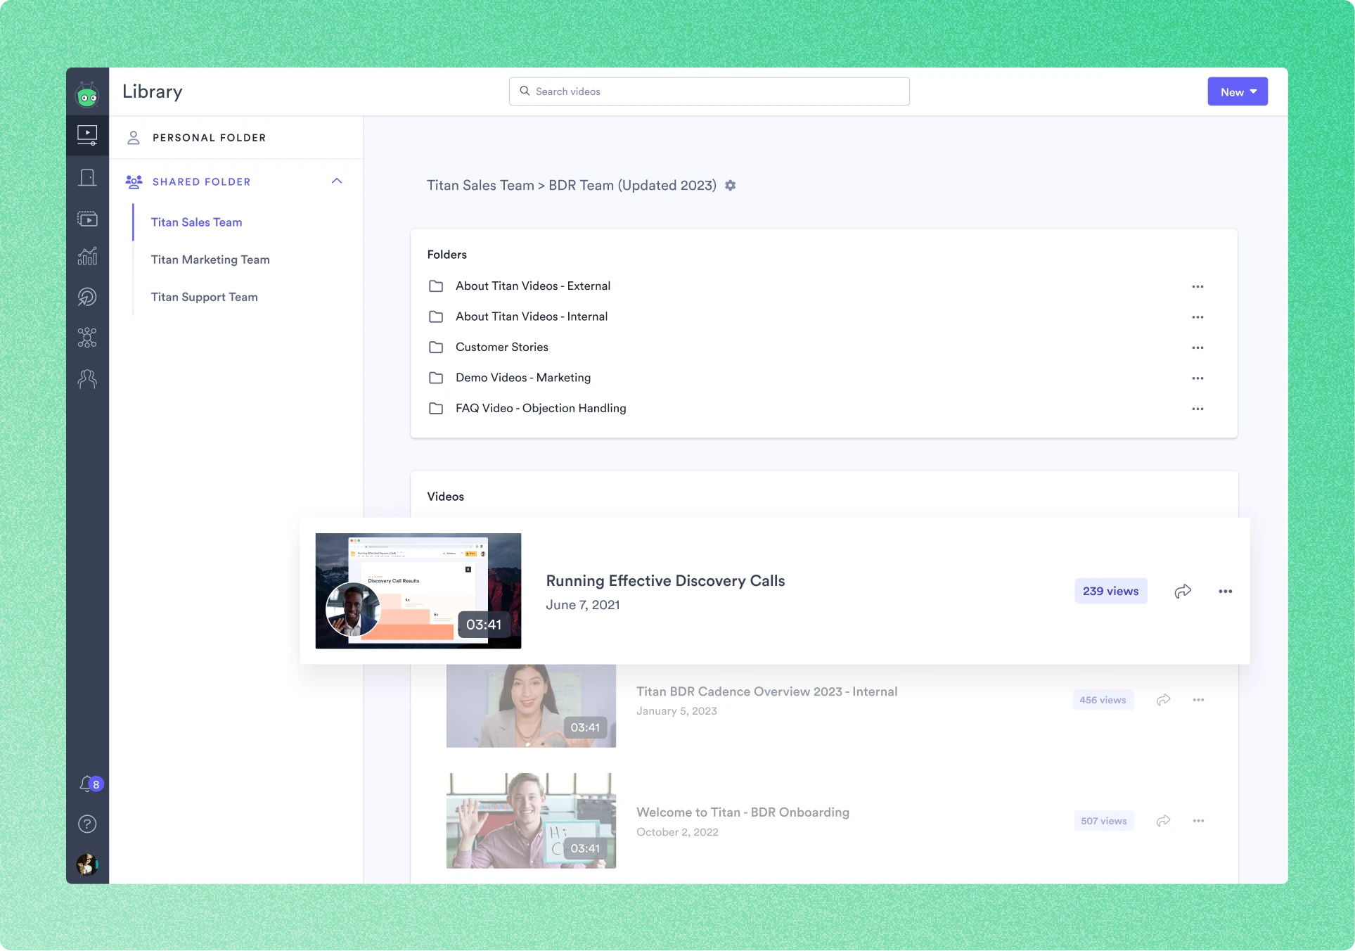Click Running Effective Discovery Calls title
This screenshot has height=951, width=1355.
coord(665,581)
